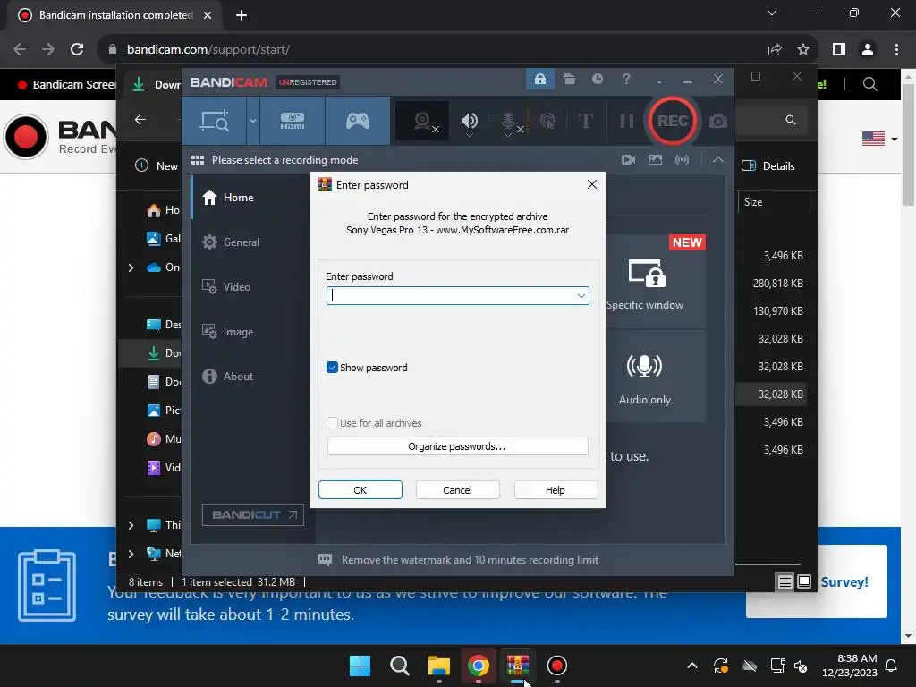This screenshot has height=687, width=916.
Task: Uncheck the Show password checkbox
Action: (x=332, y=368)
